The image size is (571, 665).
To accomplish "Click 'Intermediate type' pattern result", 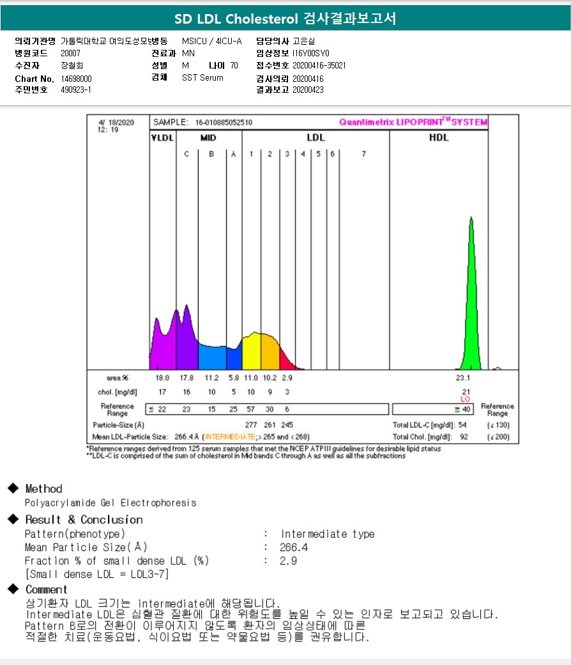I will [328, 534].
